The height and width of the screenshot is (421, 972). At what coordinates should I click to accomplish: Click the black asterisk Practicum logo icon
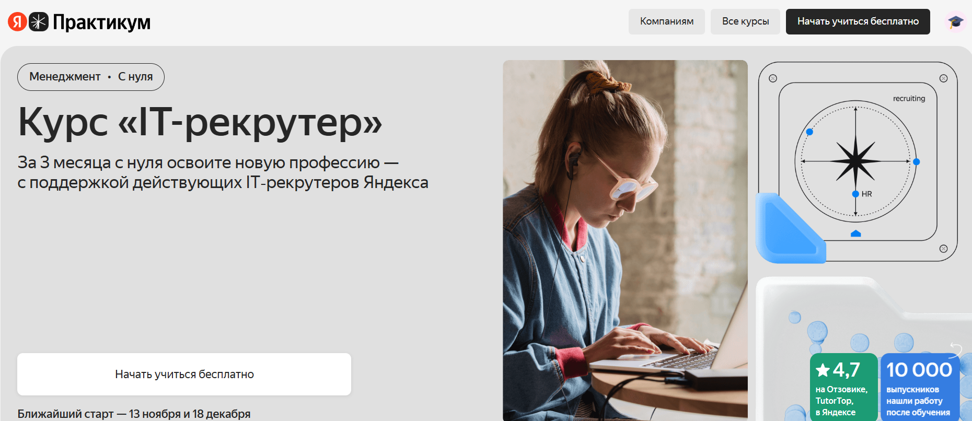(39, 21)
